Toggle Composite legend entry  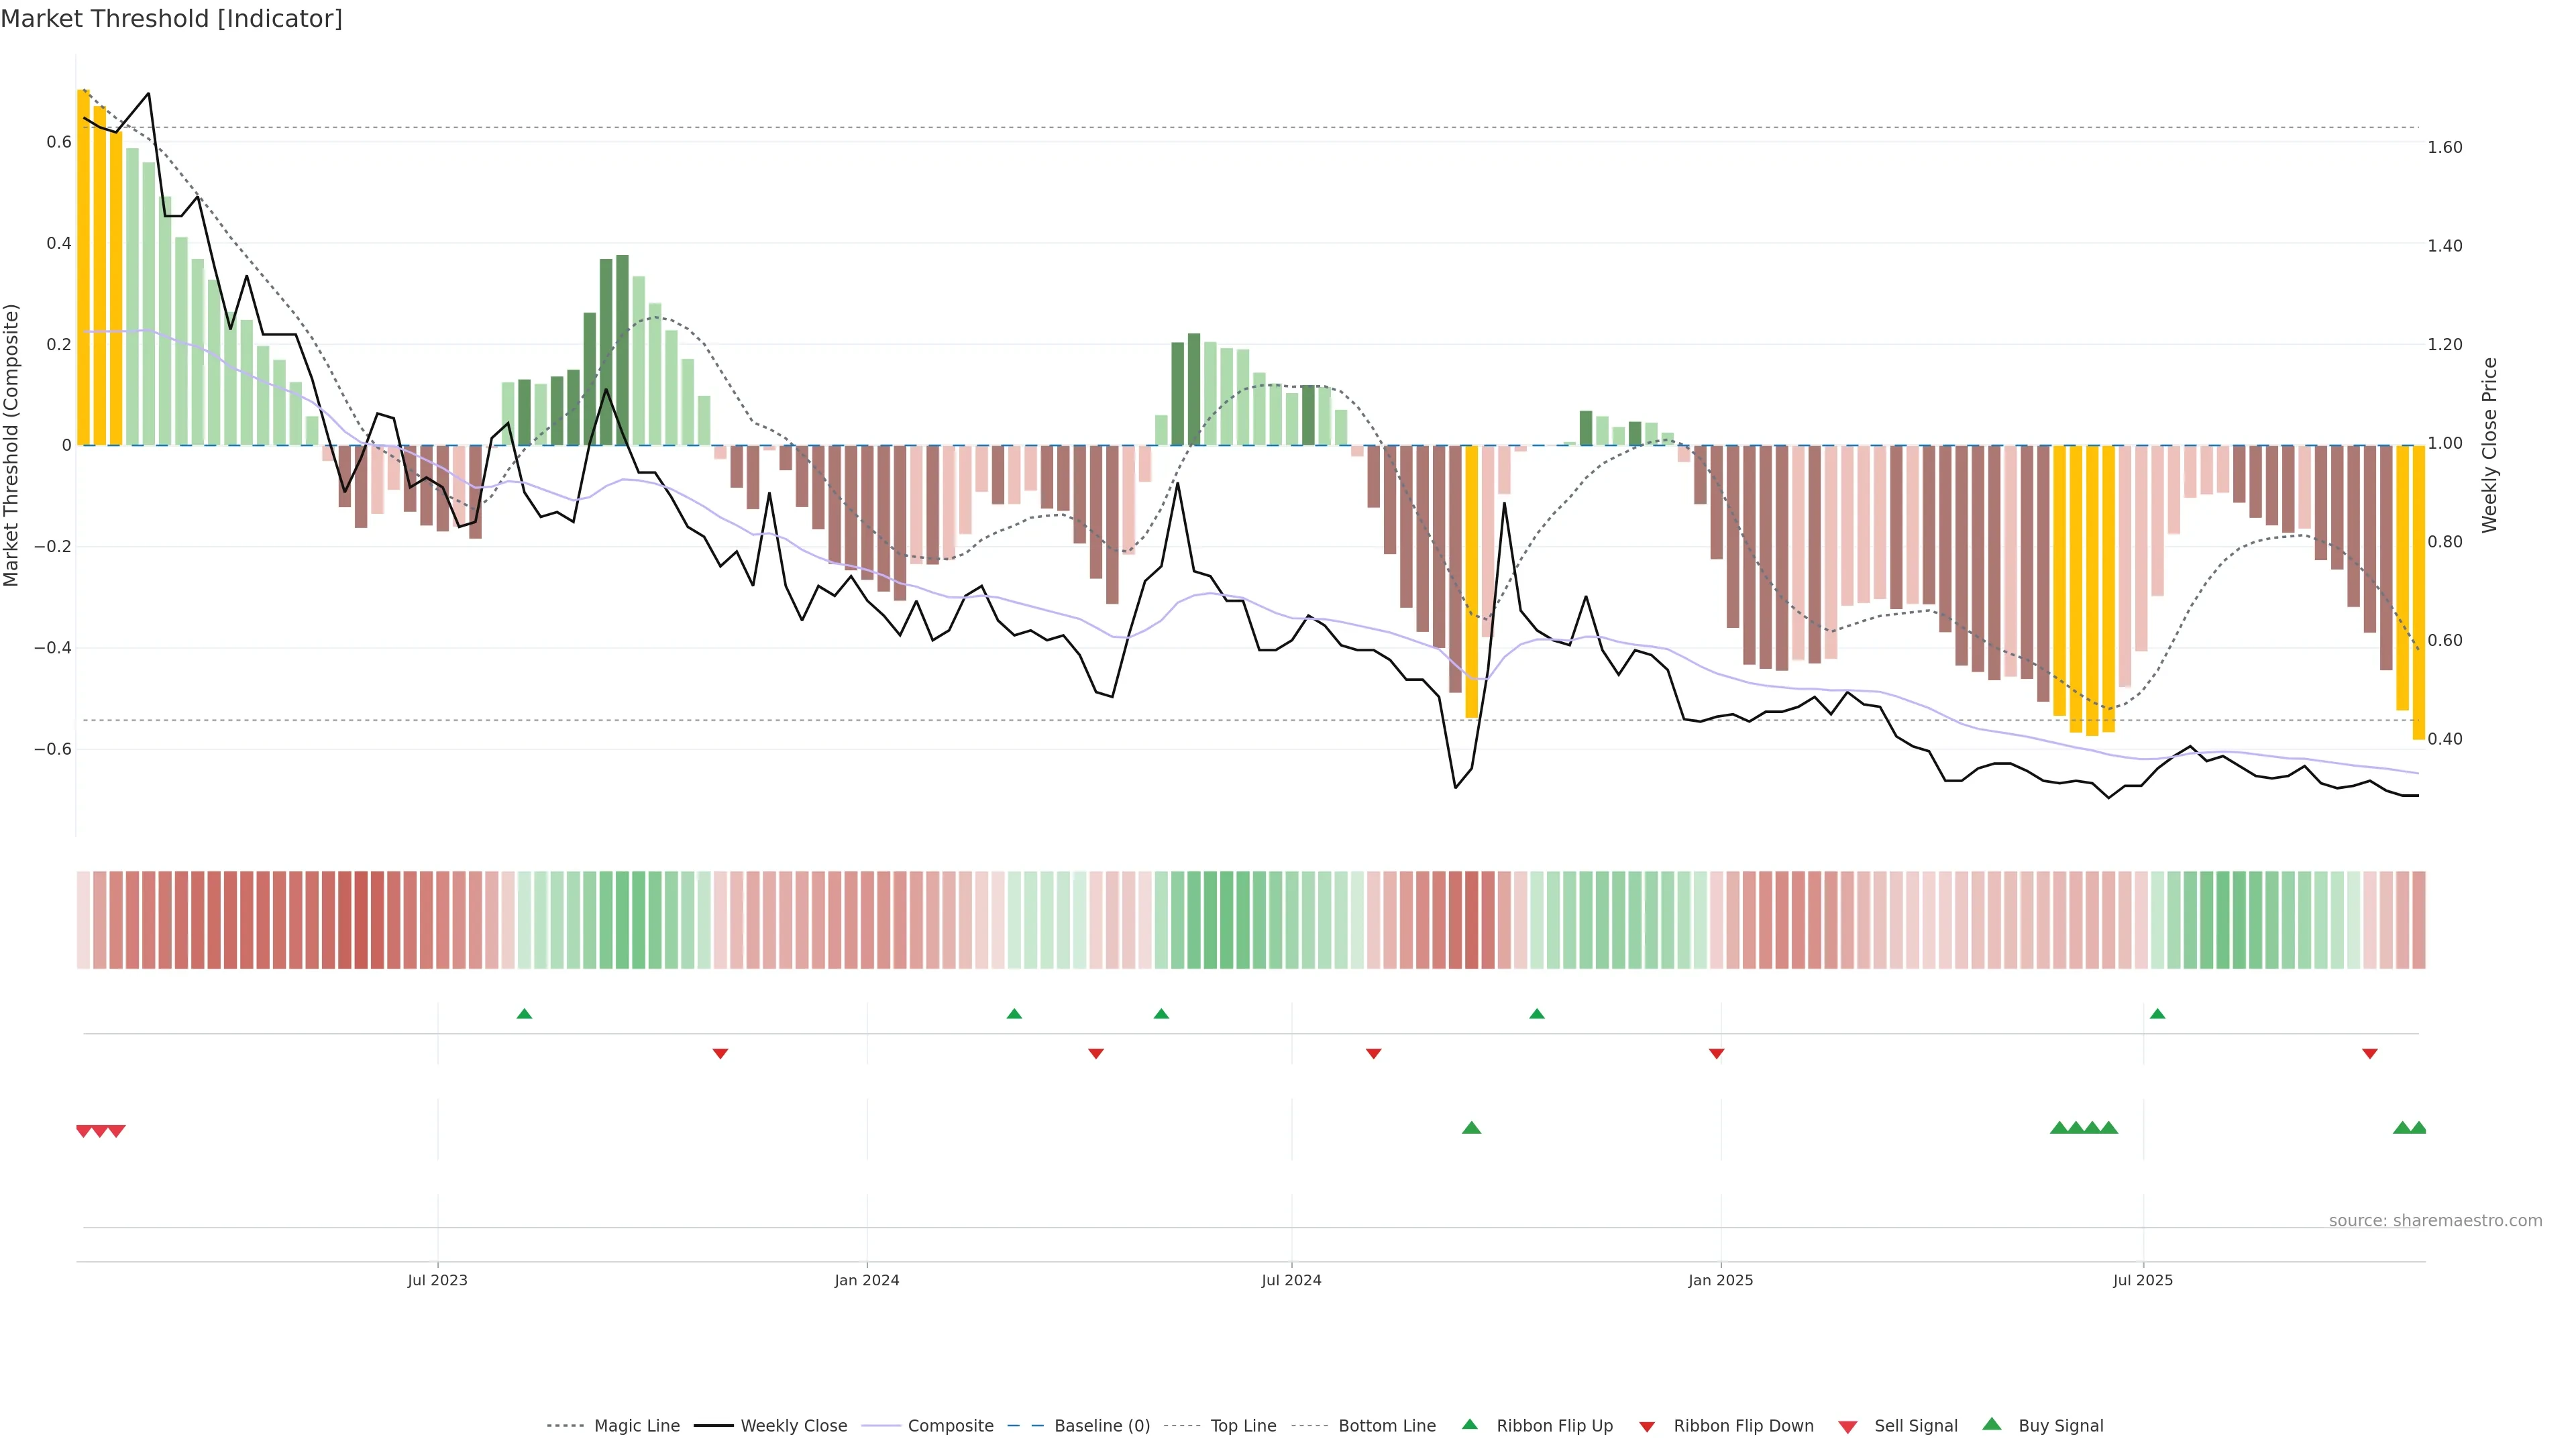pos(950,1426)
